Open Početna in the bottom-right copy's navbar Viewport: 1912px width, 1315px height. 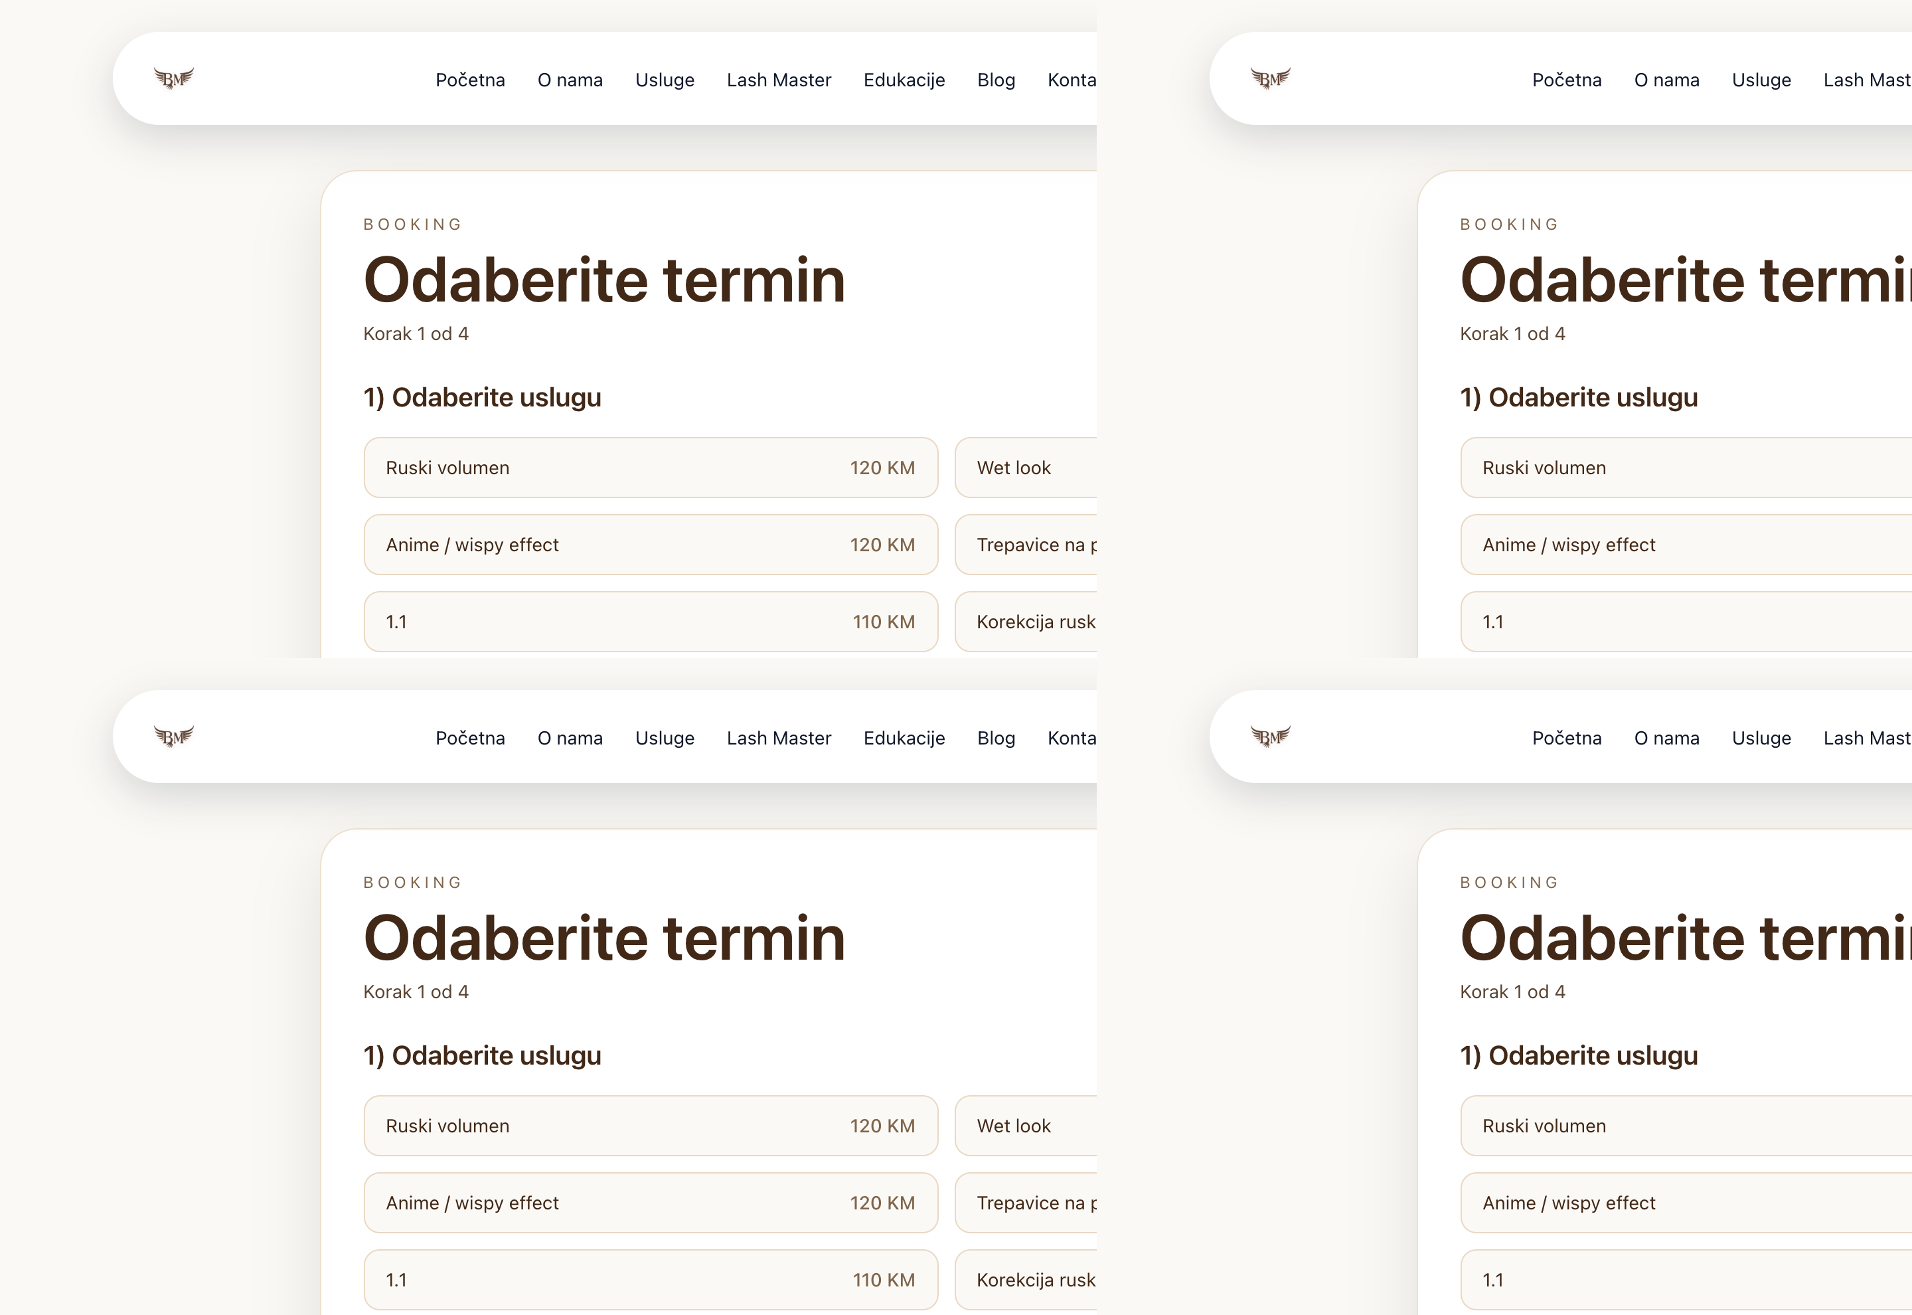1567,739
